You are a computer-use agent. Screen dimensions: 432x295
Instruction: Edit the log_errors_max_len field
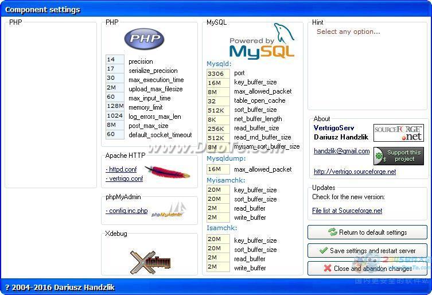pyautogui.click(x=115, y=115)
